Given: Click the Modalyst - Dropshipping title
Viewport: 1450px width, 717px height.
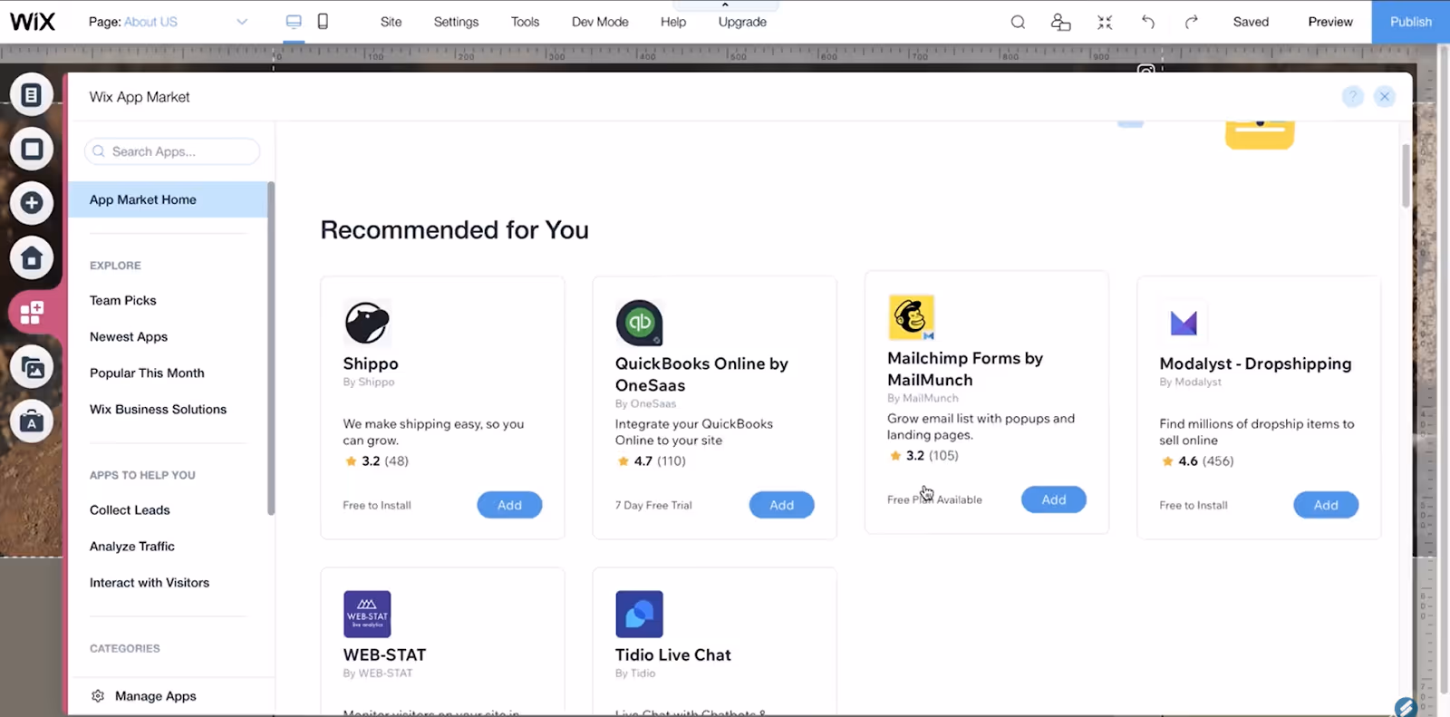Looking at the screenshot, I should pyautogui.click(x=1255, y=363).
